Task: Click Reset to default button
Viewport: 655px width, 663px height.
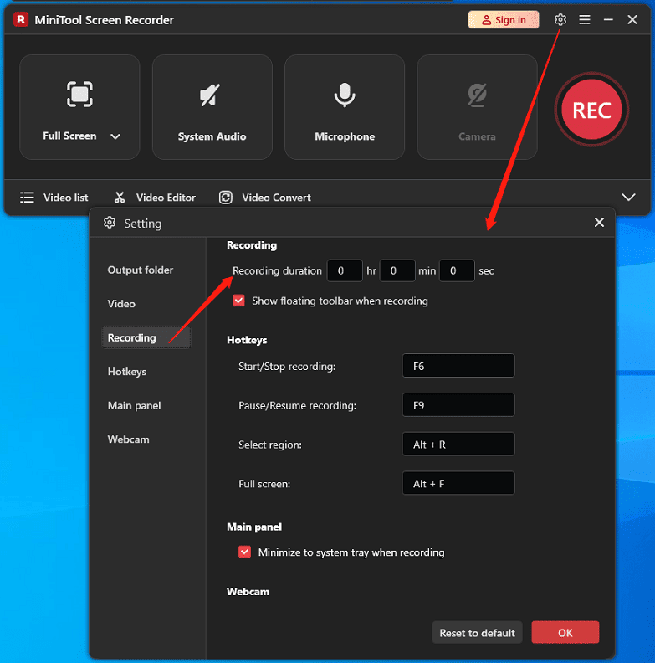Action: pyautogui.click(x=477, y=633)
